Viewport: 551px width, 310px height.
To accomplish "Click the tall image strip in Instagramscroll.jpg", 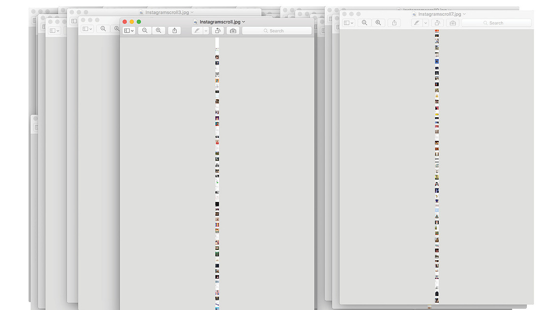I will [x=217, y=173].
